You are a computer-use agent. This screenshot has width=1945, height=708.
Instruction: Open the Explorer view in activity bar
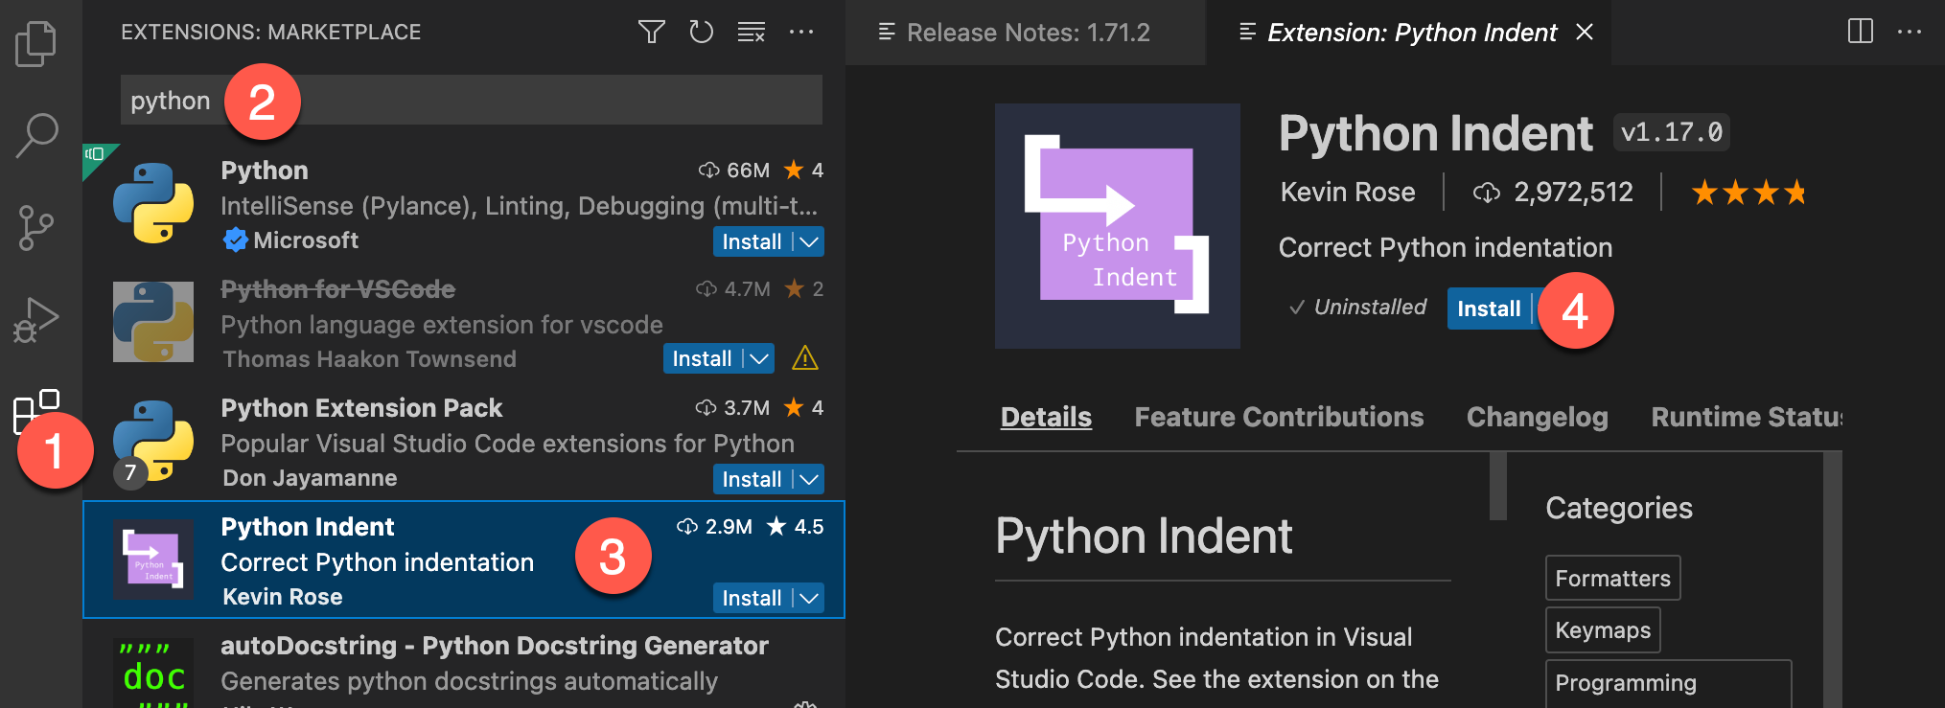tap(36, 44)
